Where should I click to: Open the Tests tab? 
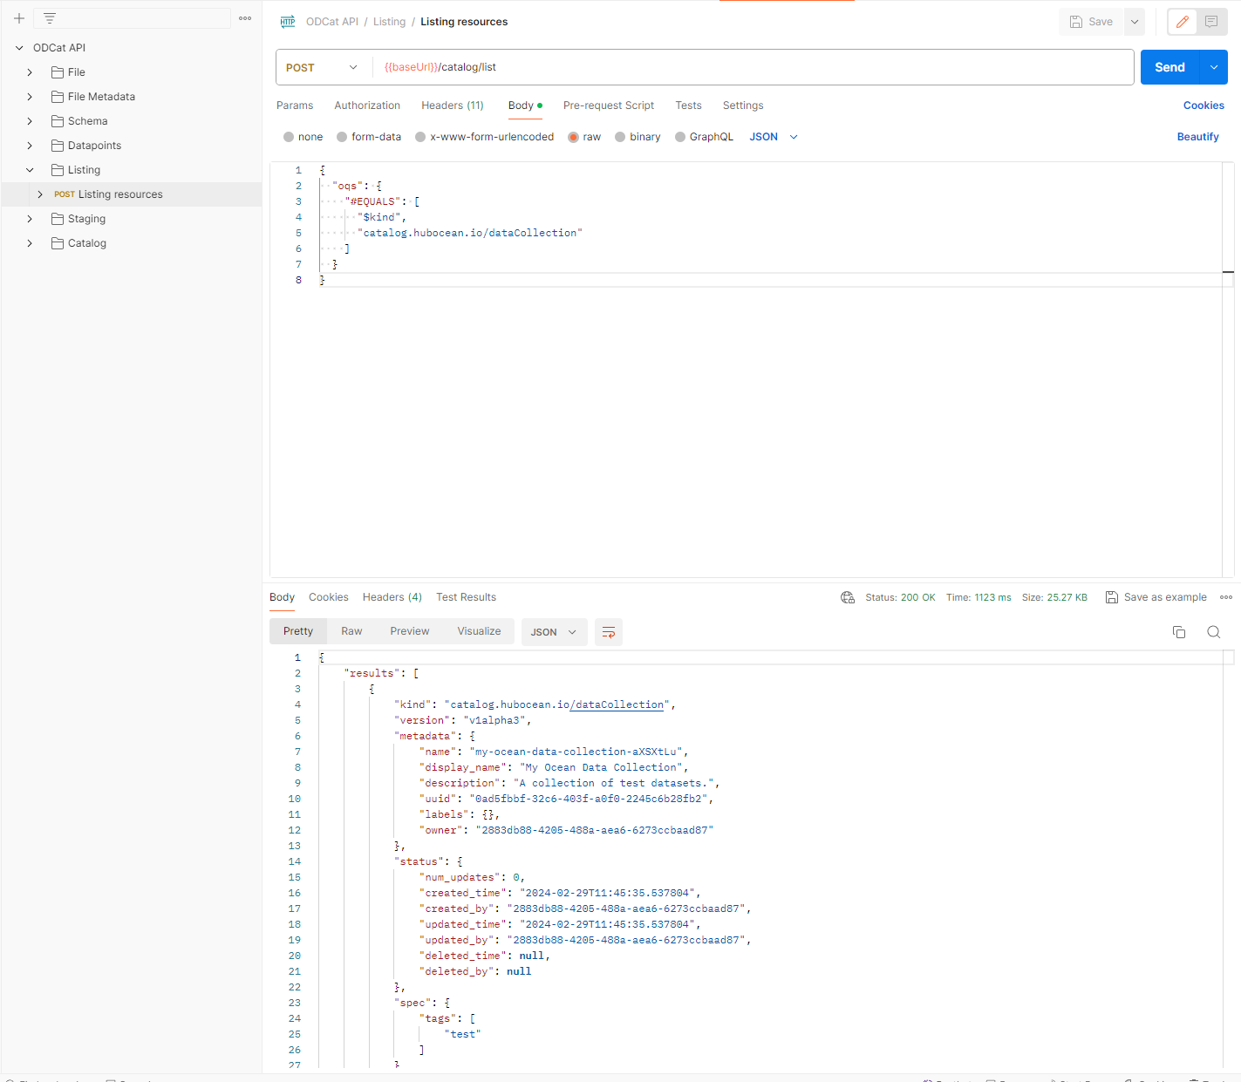[x=688, y=105]
